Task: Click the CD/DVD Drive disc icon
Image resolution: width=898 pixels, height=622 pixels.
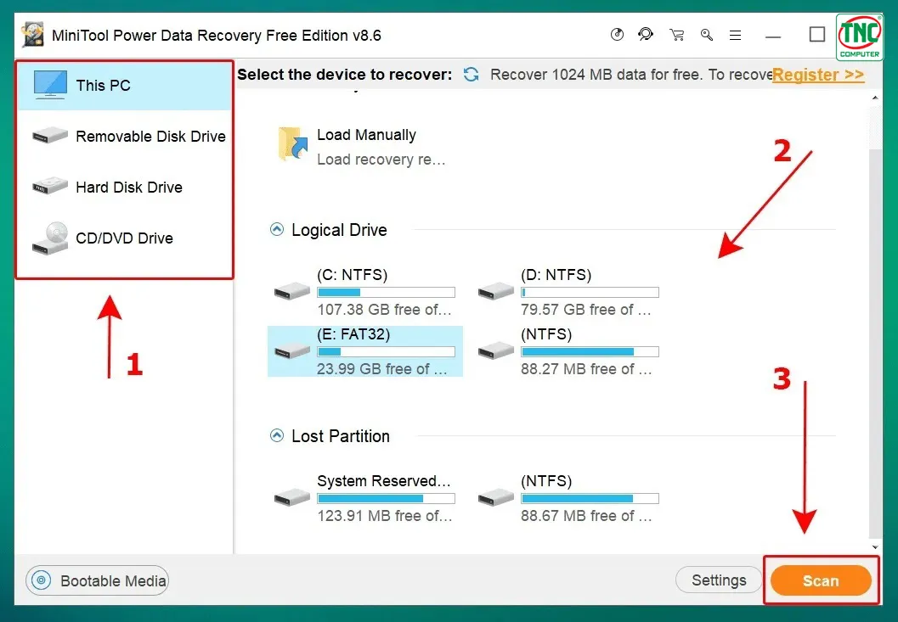Action: [x=50, y=238]
